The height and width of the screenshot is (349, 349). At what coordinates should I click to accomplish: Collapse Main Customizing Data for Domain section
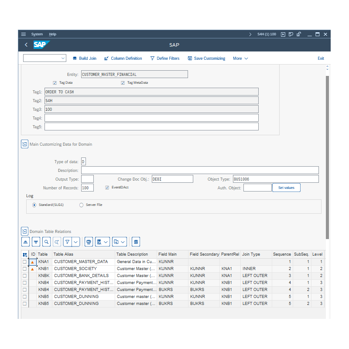(x=25, y=144)
